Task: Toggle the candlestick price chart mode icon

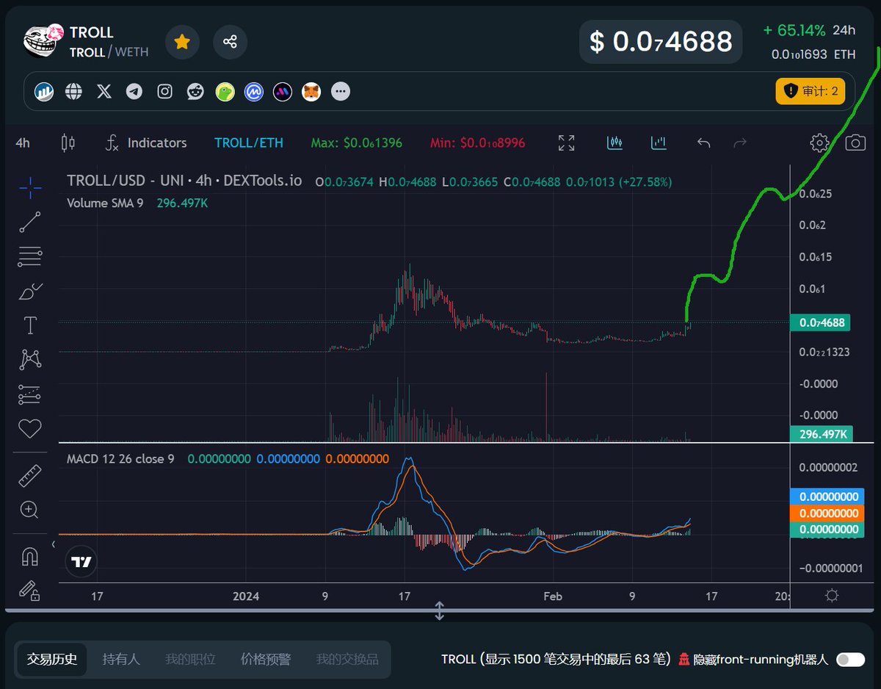Action: click(615, 143)
